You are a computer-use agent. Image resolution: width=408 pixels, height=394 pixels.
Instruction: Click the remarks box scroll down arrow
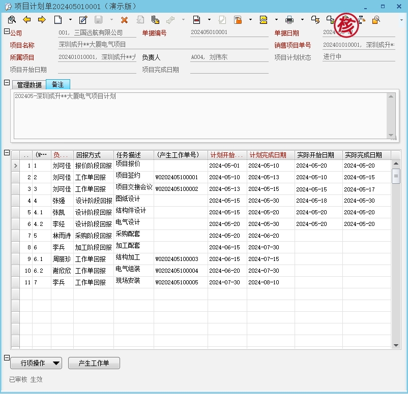[x=391, y=135]
